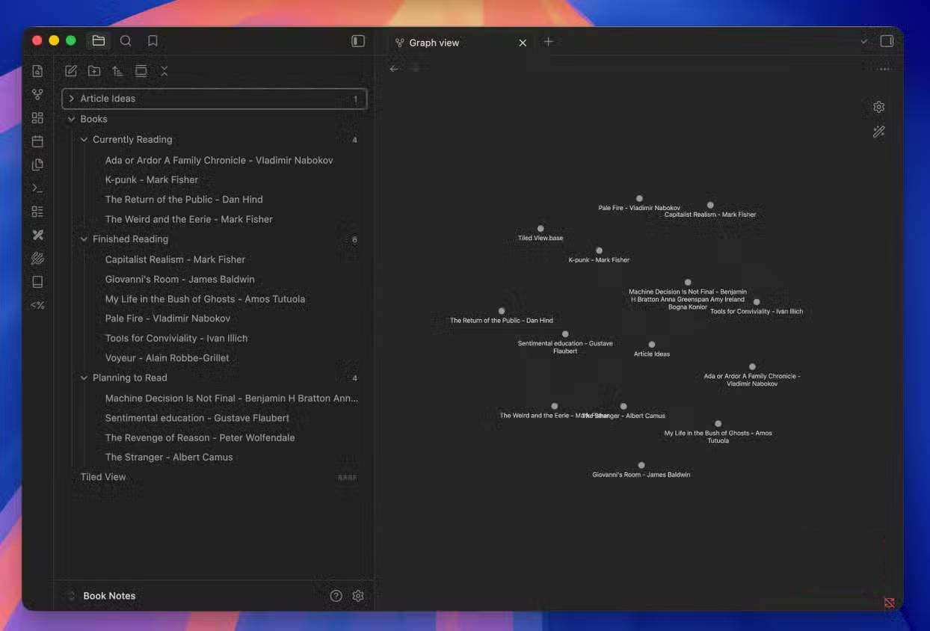The width and height of the screenshot is (930, 631).
Task: Click the crossed tools ribbon icon
Action: (37, 235)
